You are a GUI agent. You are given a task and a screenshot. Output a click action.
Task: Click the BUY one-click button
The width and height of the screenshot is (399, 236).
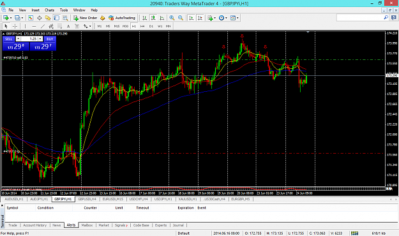(50, 39)
